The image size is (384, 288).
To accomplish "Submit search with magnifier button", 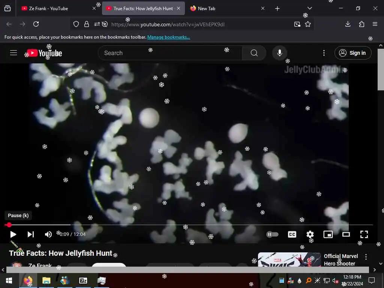I will (254, 53).
